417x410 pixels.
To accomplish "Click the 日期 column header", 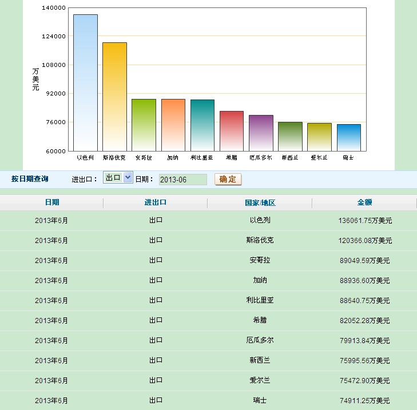I will point(51,202).
